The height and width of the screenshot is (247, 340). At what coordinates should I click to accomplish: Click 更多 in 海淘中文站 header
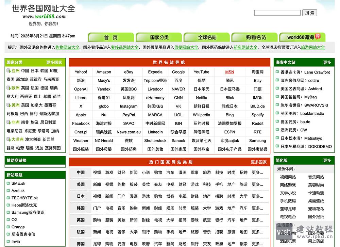point(327,62)
